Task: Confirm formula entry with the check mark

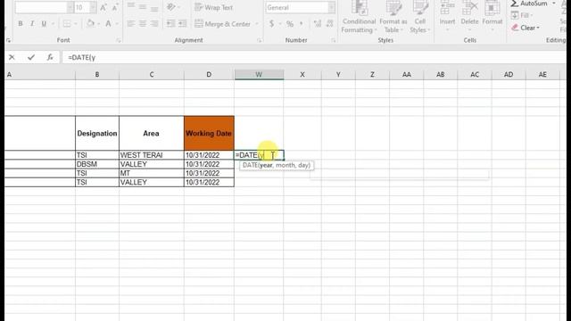Action: point(31,57)
